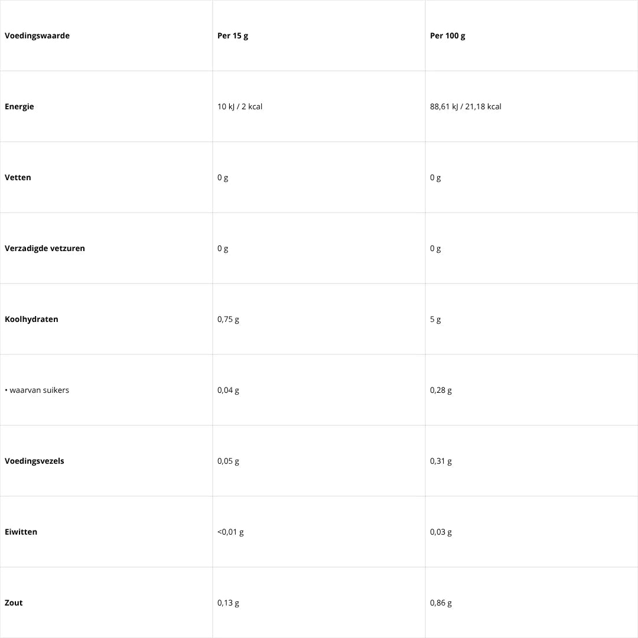Click the 88,61 kJ / 21,18 kcal value

(x=466, y=106)
